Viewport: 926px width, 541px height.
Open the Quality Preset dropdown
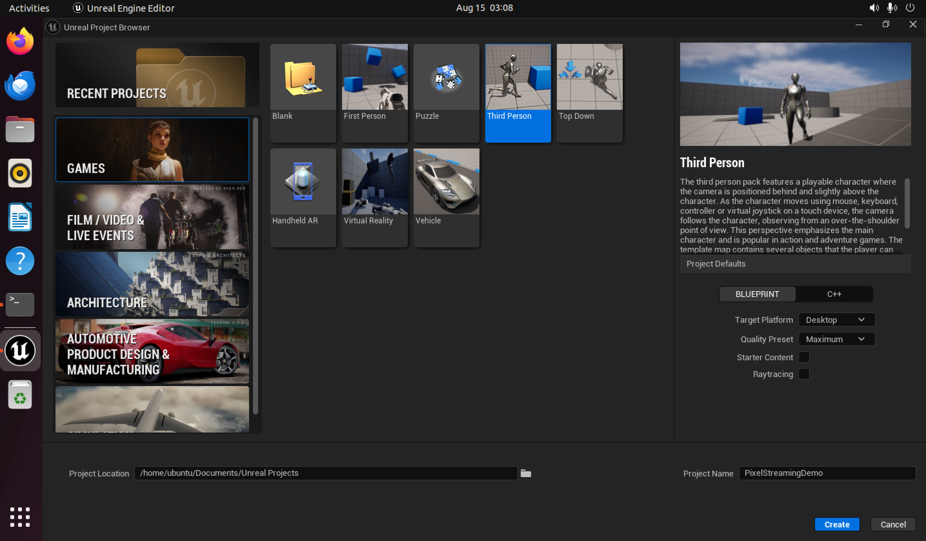coord(836,339)
